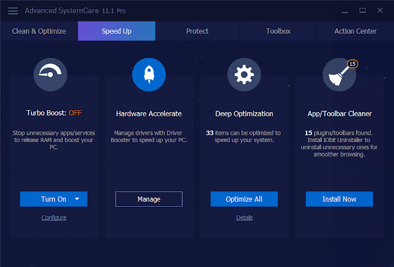Image resolution: width=394 pixels, height=267 pixels.
Task: Click the 'Stop unnecessary apps/services' description
Action: [x=54, y=140]
